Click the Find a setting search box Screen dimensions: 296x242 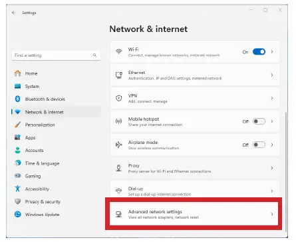(x=56, y=55)
